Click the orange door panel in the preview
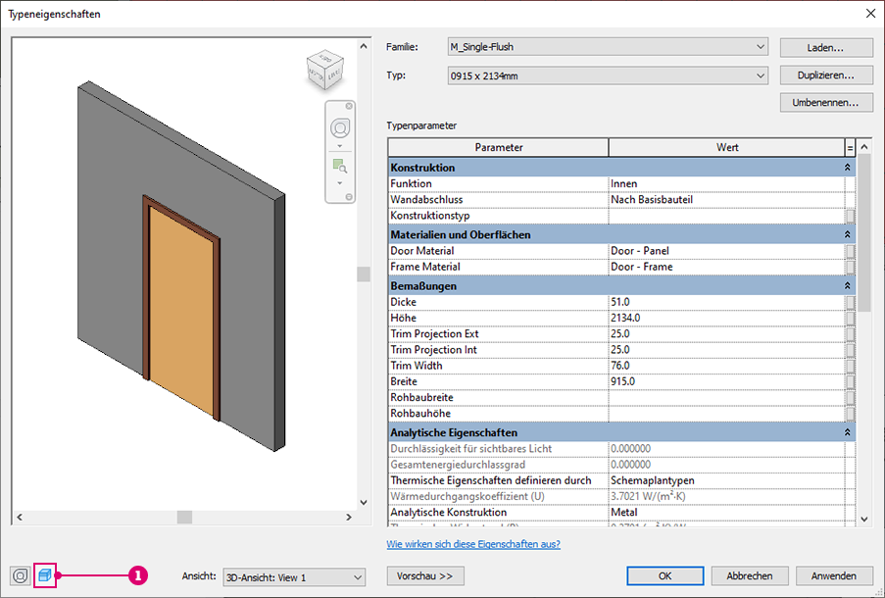Viewport: 885px width, 598px height. (x=181, y=311)
